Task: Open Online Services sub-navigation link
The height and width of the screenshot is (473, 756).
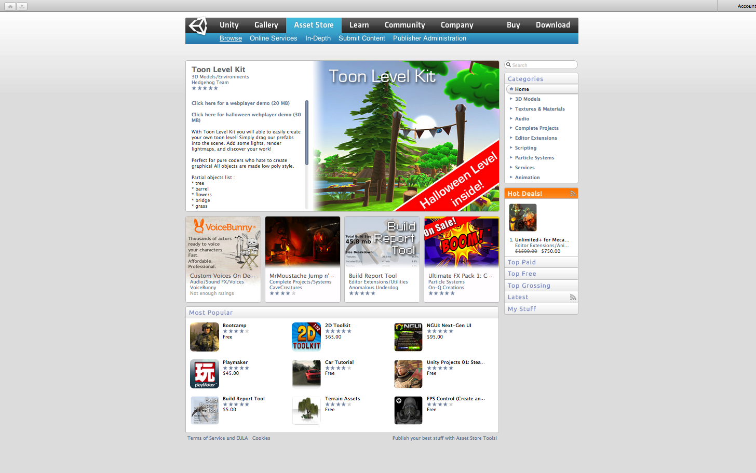Action: pos(273,38)
